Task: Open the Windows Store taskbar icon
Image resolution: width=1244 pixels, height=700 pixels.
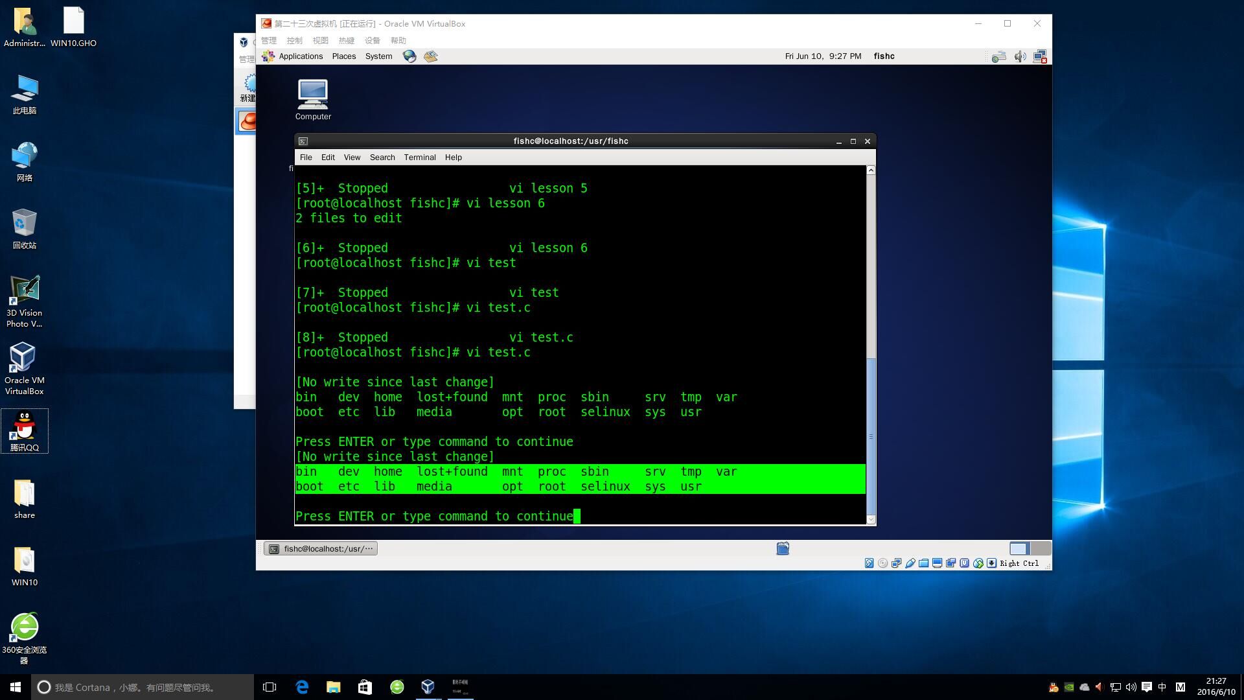Action: click(x=365, y=687)
